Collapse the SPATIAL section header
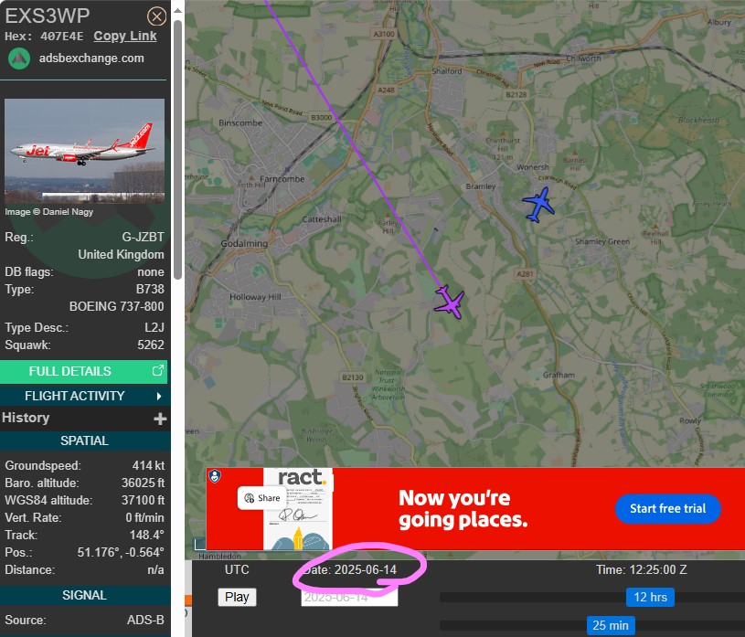The height and width of the screenshot is (637, 745). click(85, 441)
